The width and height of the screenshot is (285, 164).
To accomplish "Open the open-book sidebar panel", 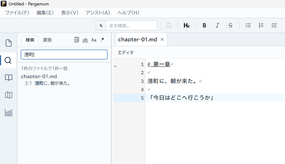I will click(x=9, y=78).
